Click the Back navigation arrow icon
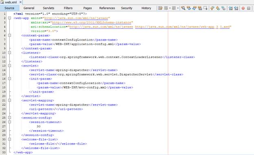 pyautogui.click(x=166, y=8)
